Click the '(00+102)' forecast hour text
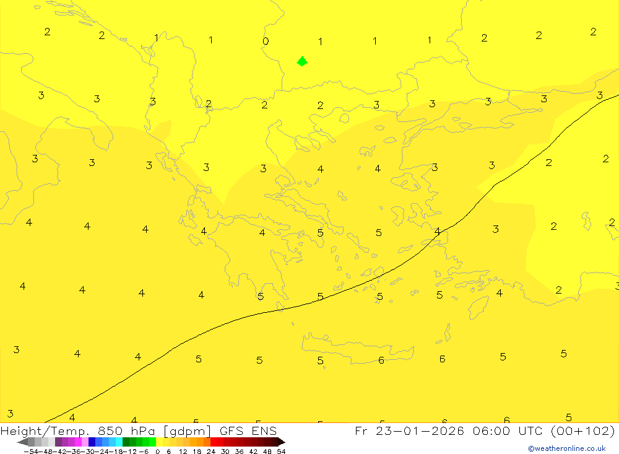This screenshot has width=619, height=454. coord(583,430)
